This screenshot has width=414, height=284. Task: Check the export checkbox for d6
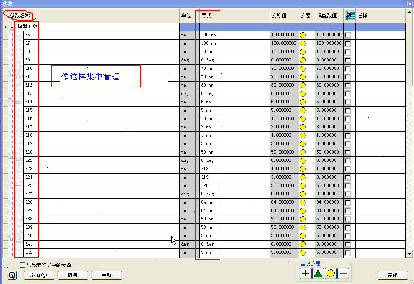pyautogui.click(x=348, y=35)
